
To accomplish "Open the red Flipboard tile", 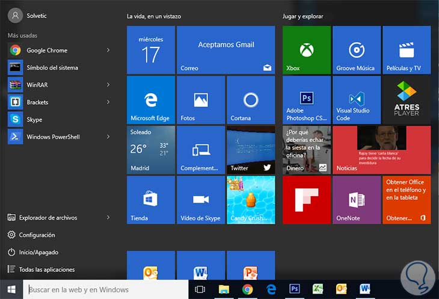I will click(x=307, y=200).
